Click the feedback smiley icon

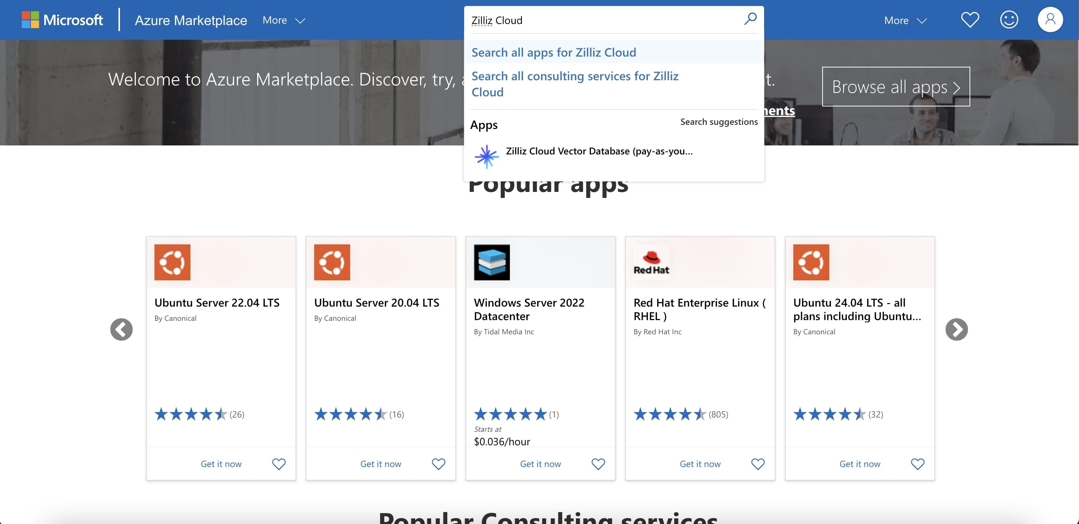(x=1009, y=20)
